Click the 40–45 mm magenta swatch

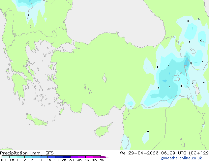[89, 157]
